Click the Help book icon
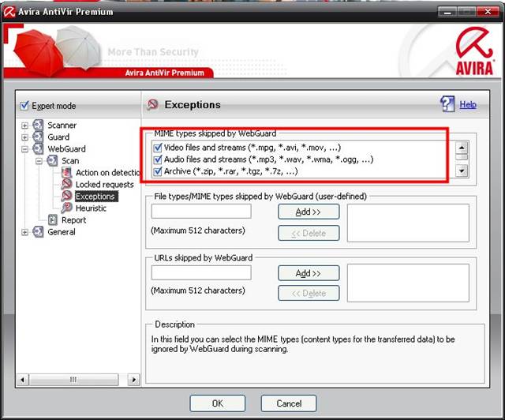 [x=447, y=104]
